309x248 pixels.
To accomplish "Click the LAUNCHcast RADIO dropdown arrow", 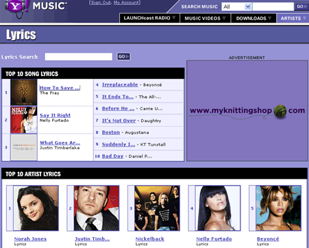I will click(x=174, y=18).
